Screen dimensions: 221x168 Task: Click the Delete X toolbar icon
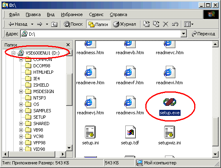[165, 24]
